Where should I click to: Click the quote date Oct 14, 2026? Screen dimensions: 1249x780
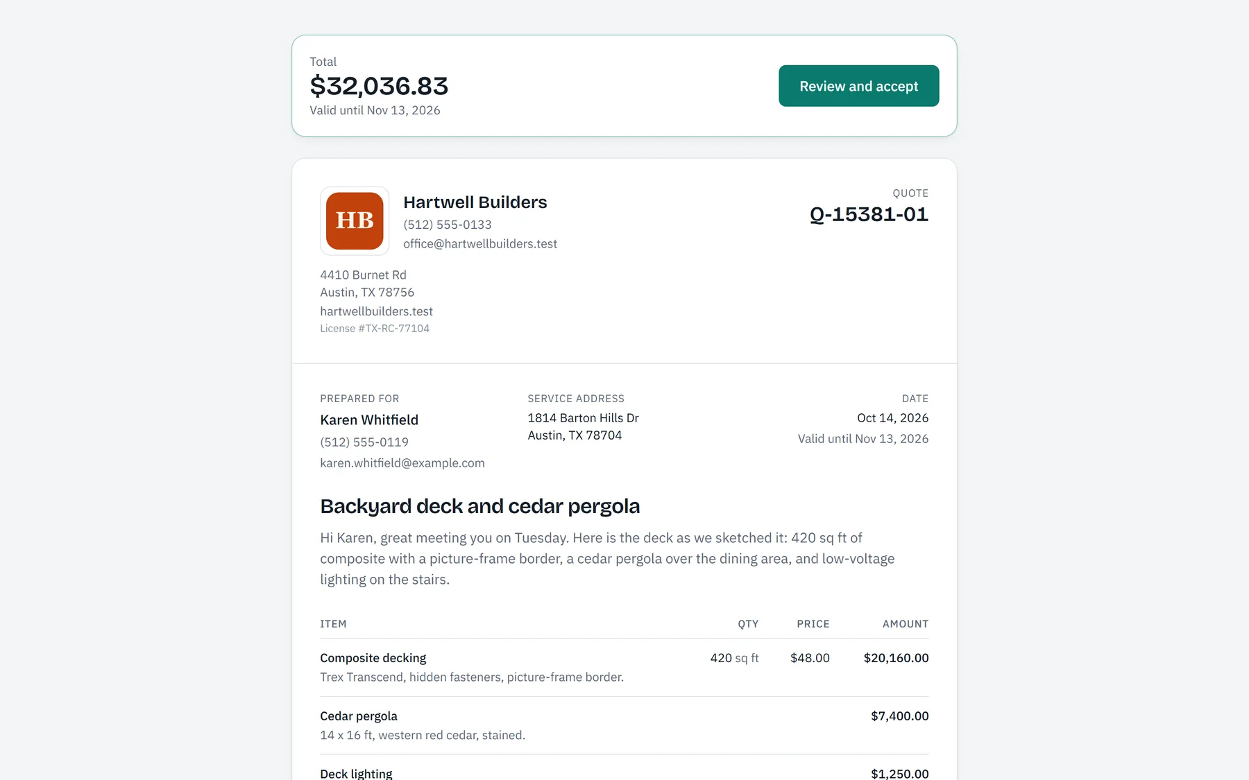click(x=892, y=418)
